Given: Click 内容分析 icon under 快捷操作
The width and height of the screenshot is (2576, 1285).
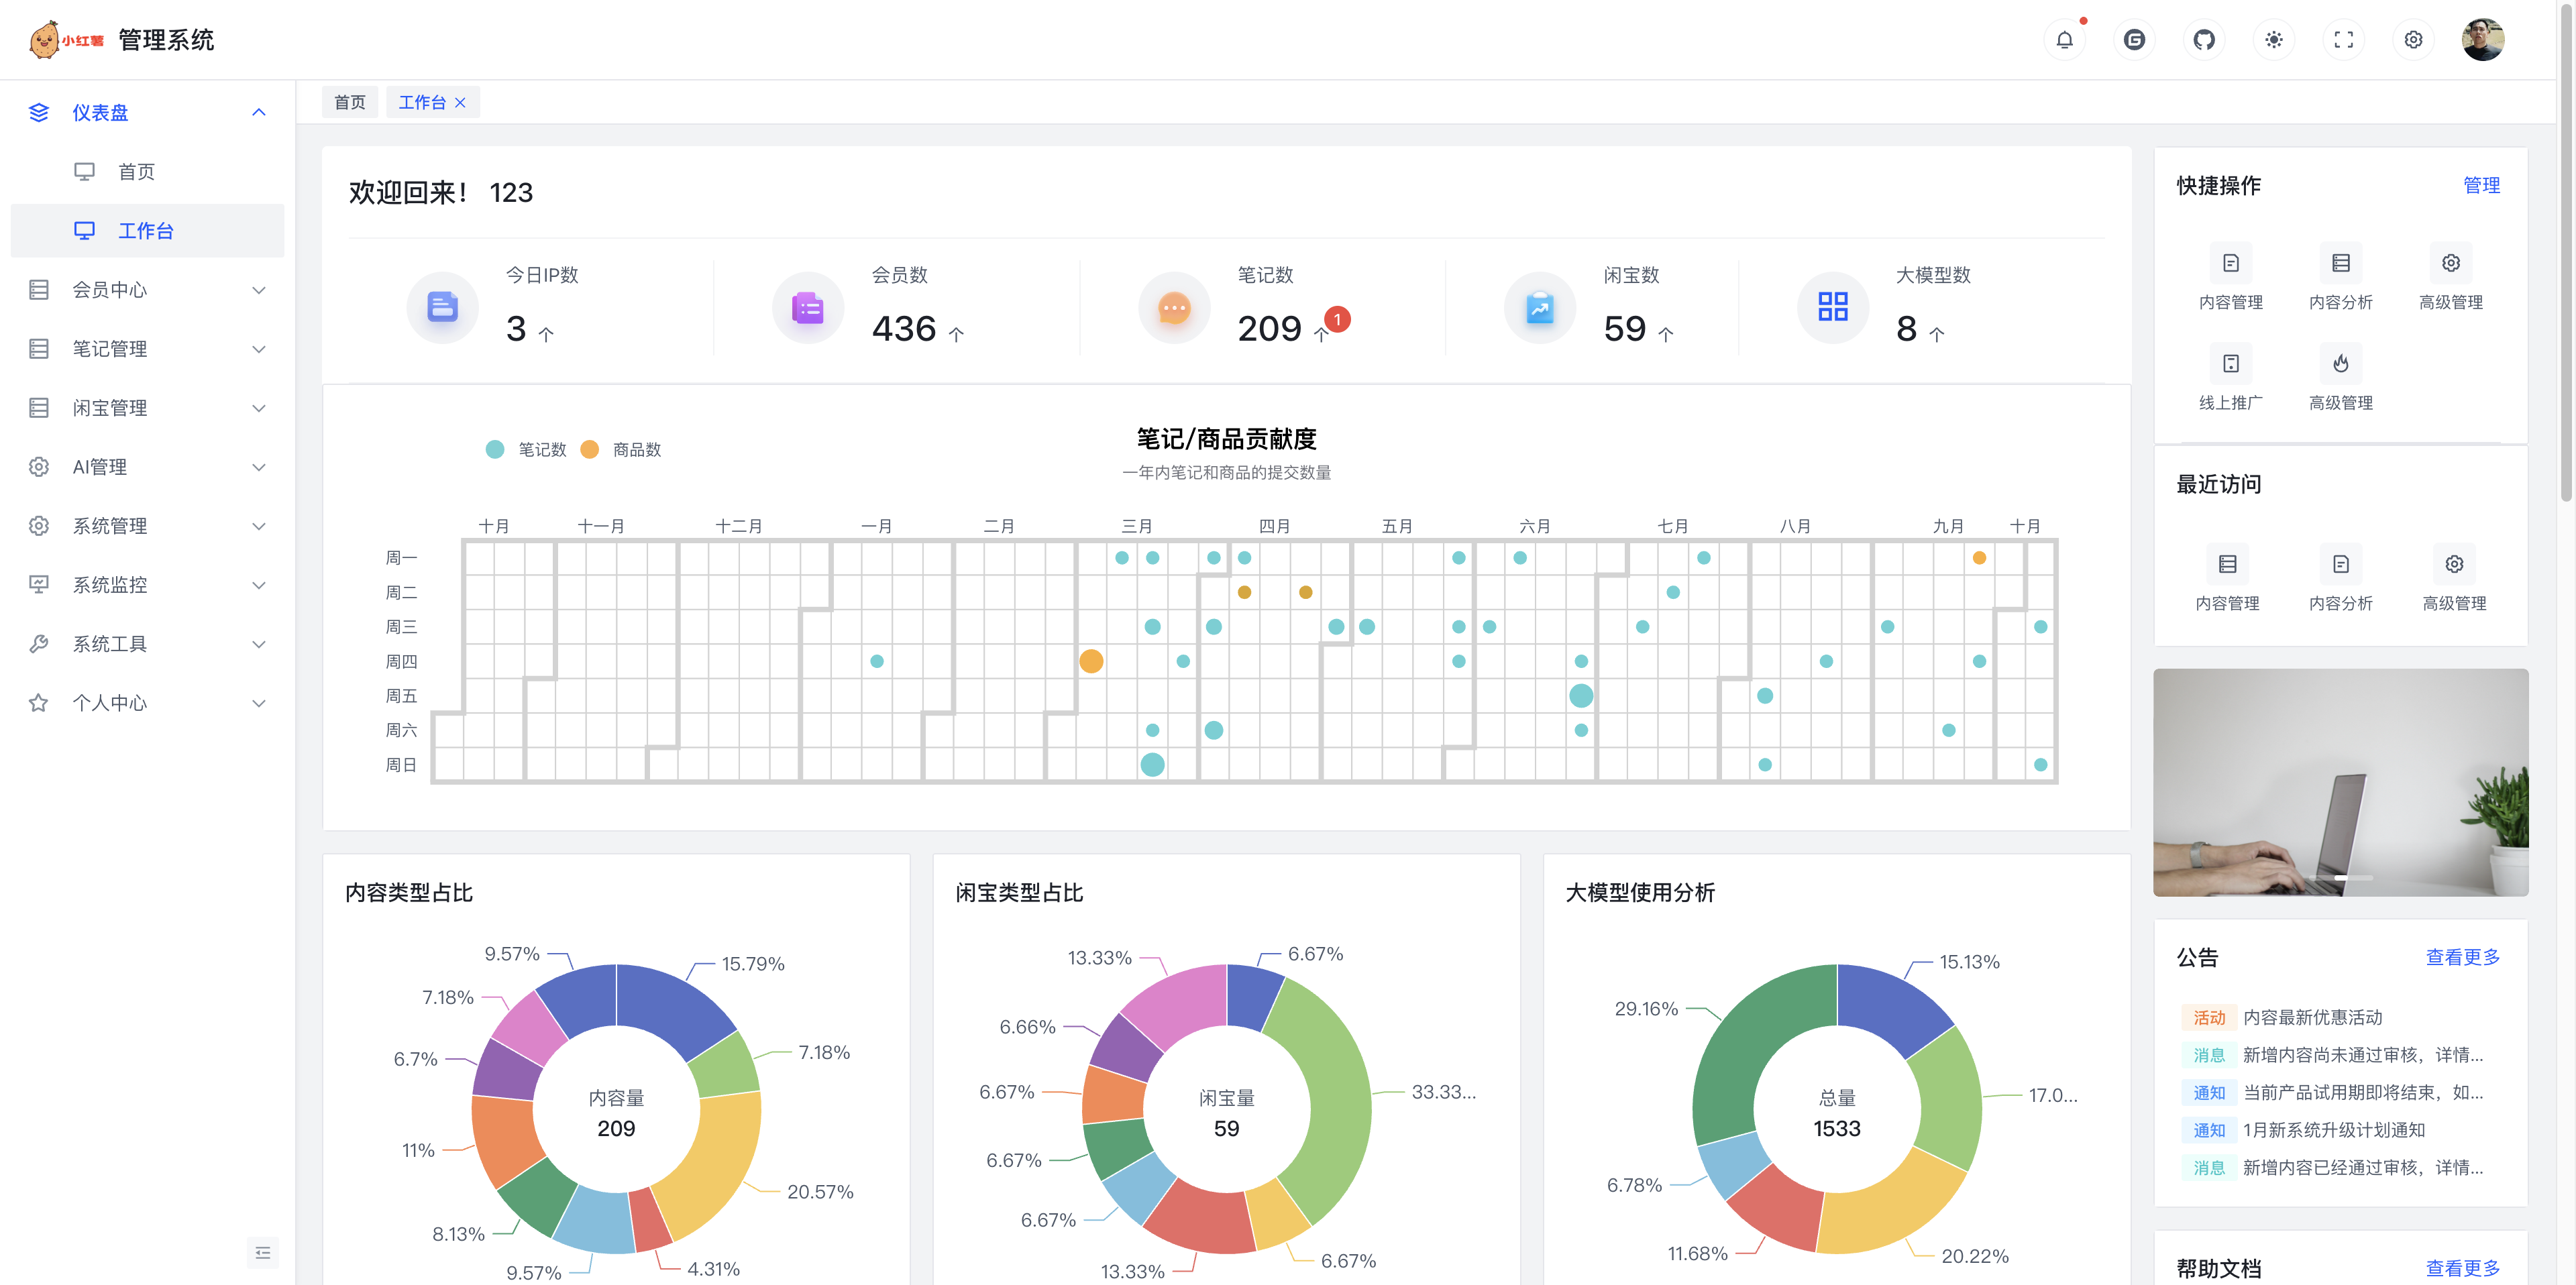Looking at the screenshot, I should pos(2340,264).
